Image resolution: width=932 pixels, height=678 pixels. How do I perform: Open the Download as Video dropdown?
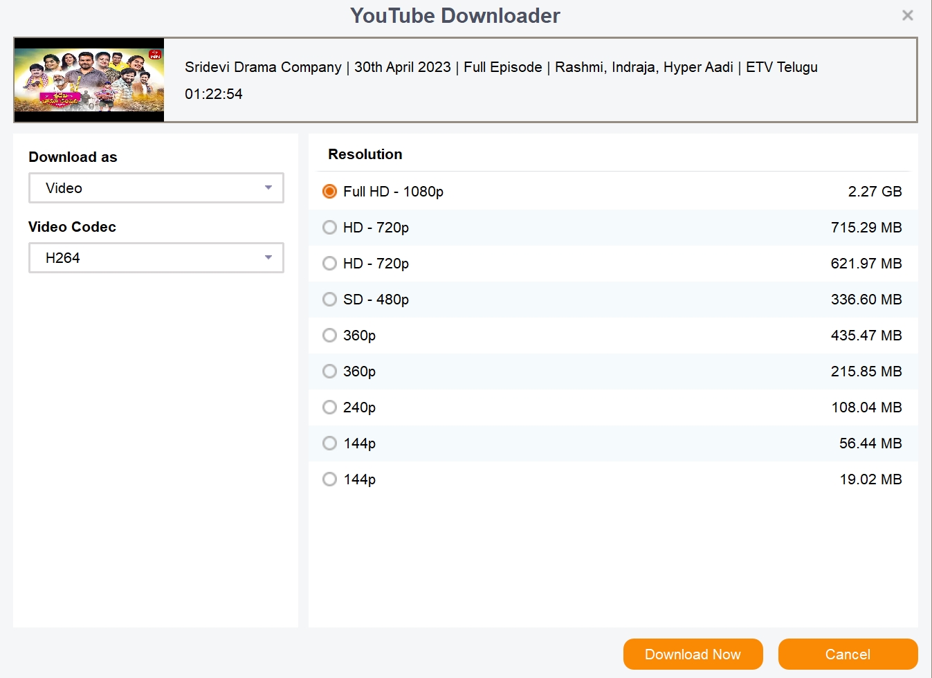coord(156,188)
